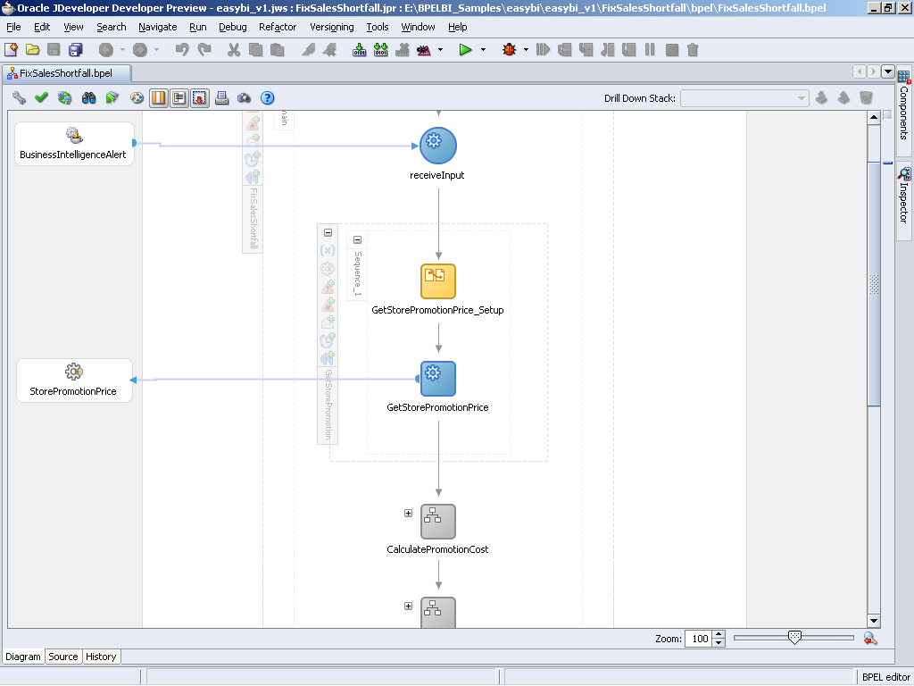Switch to the Source tab
The image size is (914, 686).
pos(63,657)
